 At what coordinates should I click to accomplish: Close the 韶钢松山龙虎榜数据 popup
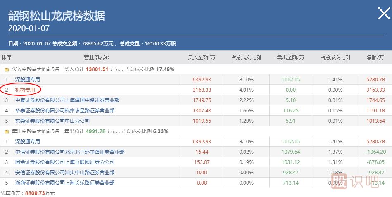point(384,14)
